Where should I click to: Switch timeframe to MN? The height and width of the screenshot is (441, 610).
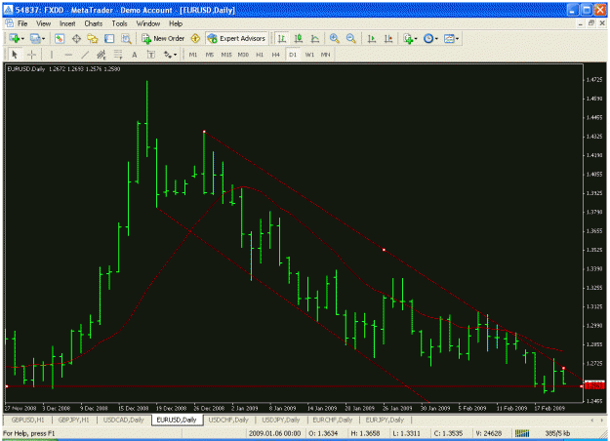[326, 55]
